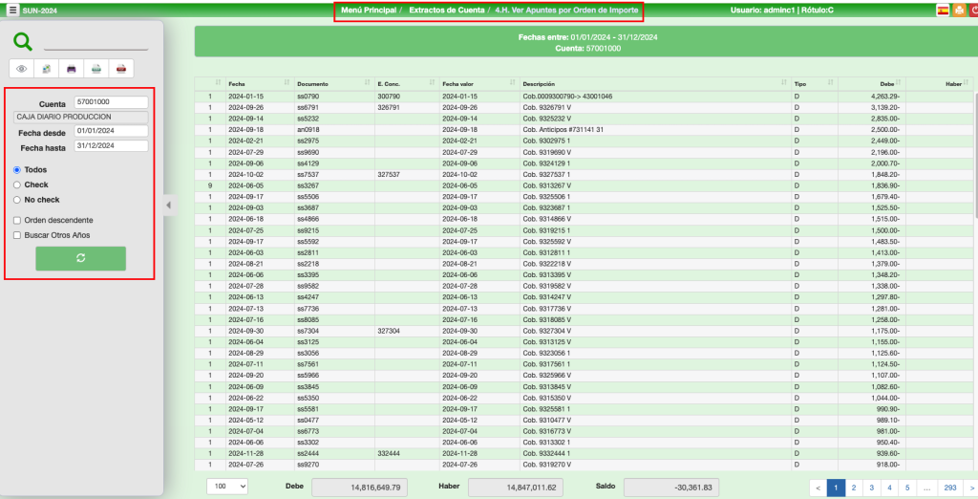Open the hamburger menu beside SUN-2024
Screen dimensions: 978x499
(x=12, y=11)
